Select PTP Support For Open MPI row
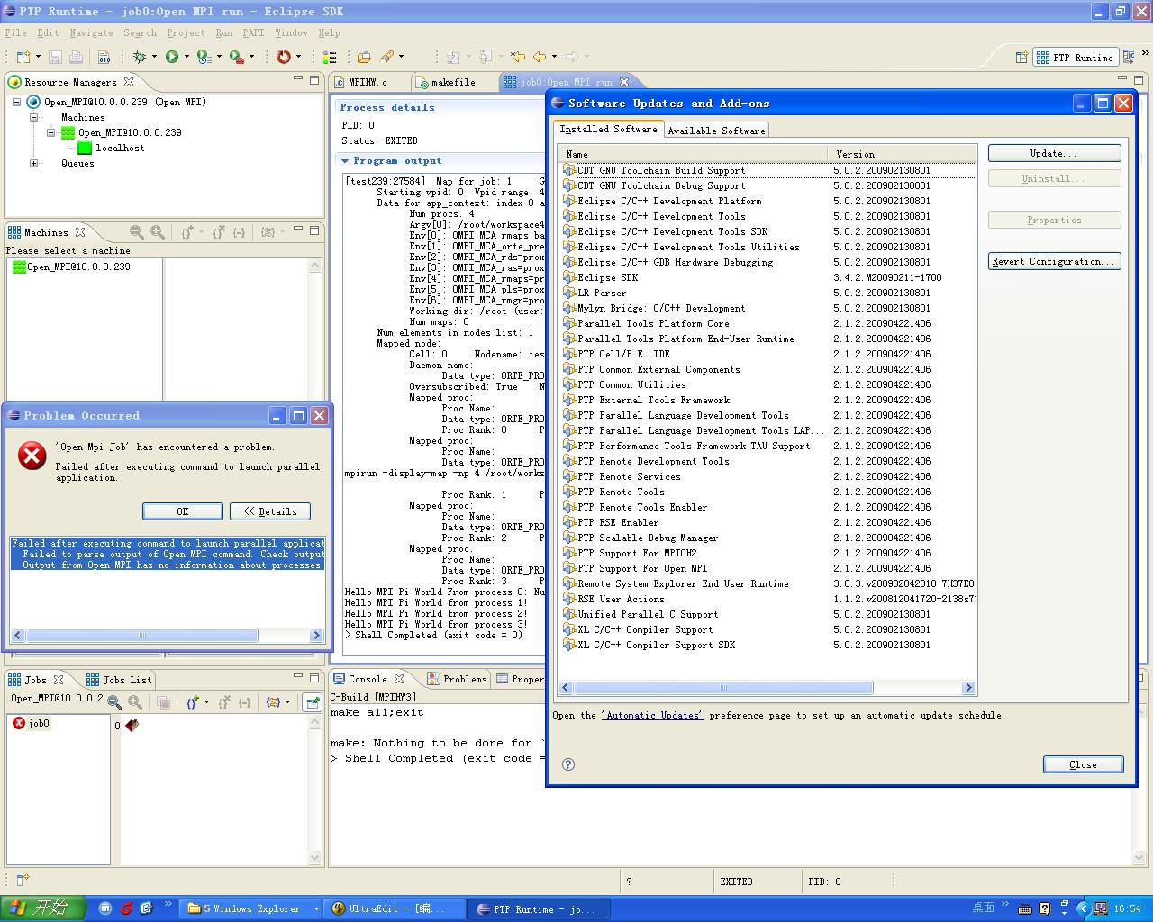1153x922 pixels. click(x=642, y=568)
